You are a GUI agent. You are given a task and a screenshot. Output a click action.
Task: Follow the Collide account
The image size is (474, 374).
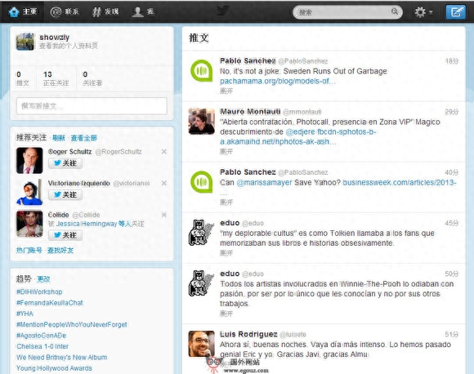65,235
